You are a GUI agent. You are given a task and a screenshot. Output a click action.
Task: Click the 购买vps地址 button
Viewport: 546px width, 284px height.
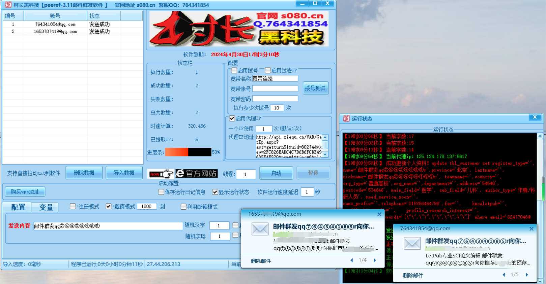25,192
